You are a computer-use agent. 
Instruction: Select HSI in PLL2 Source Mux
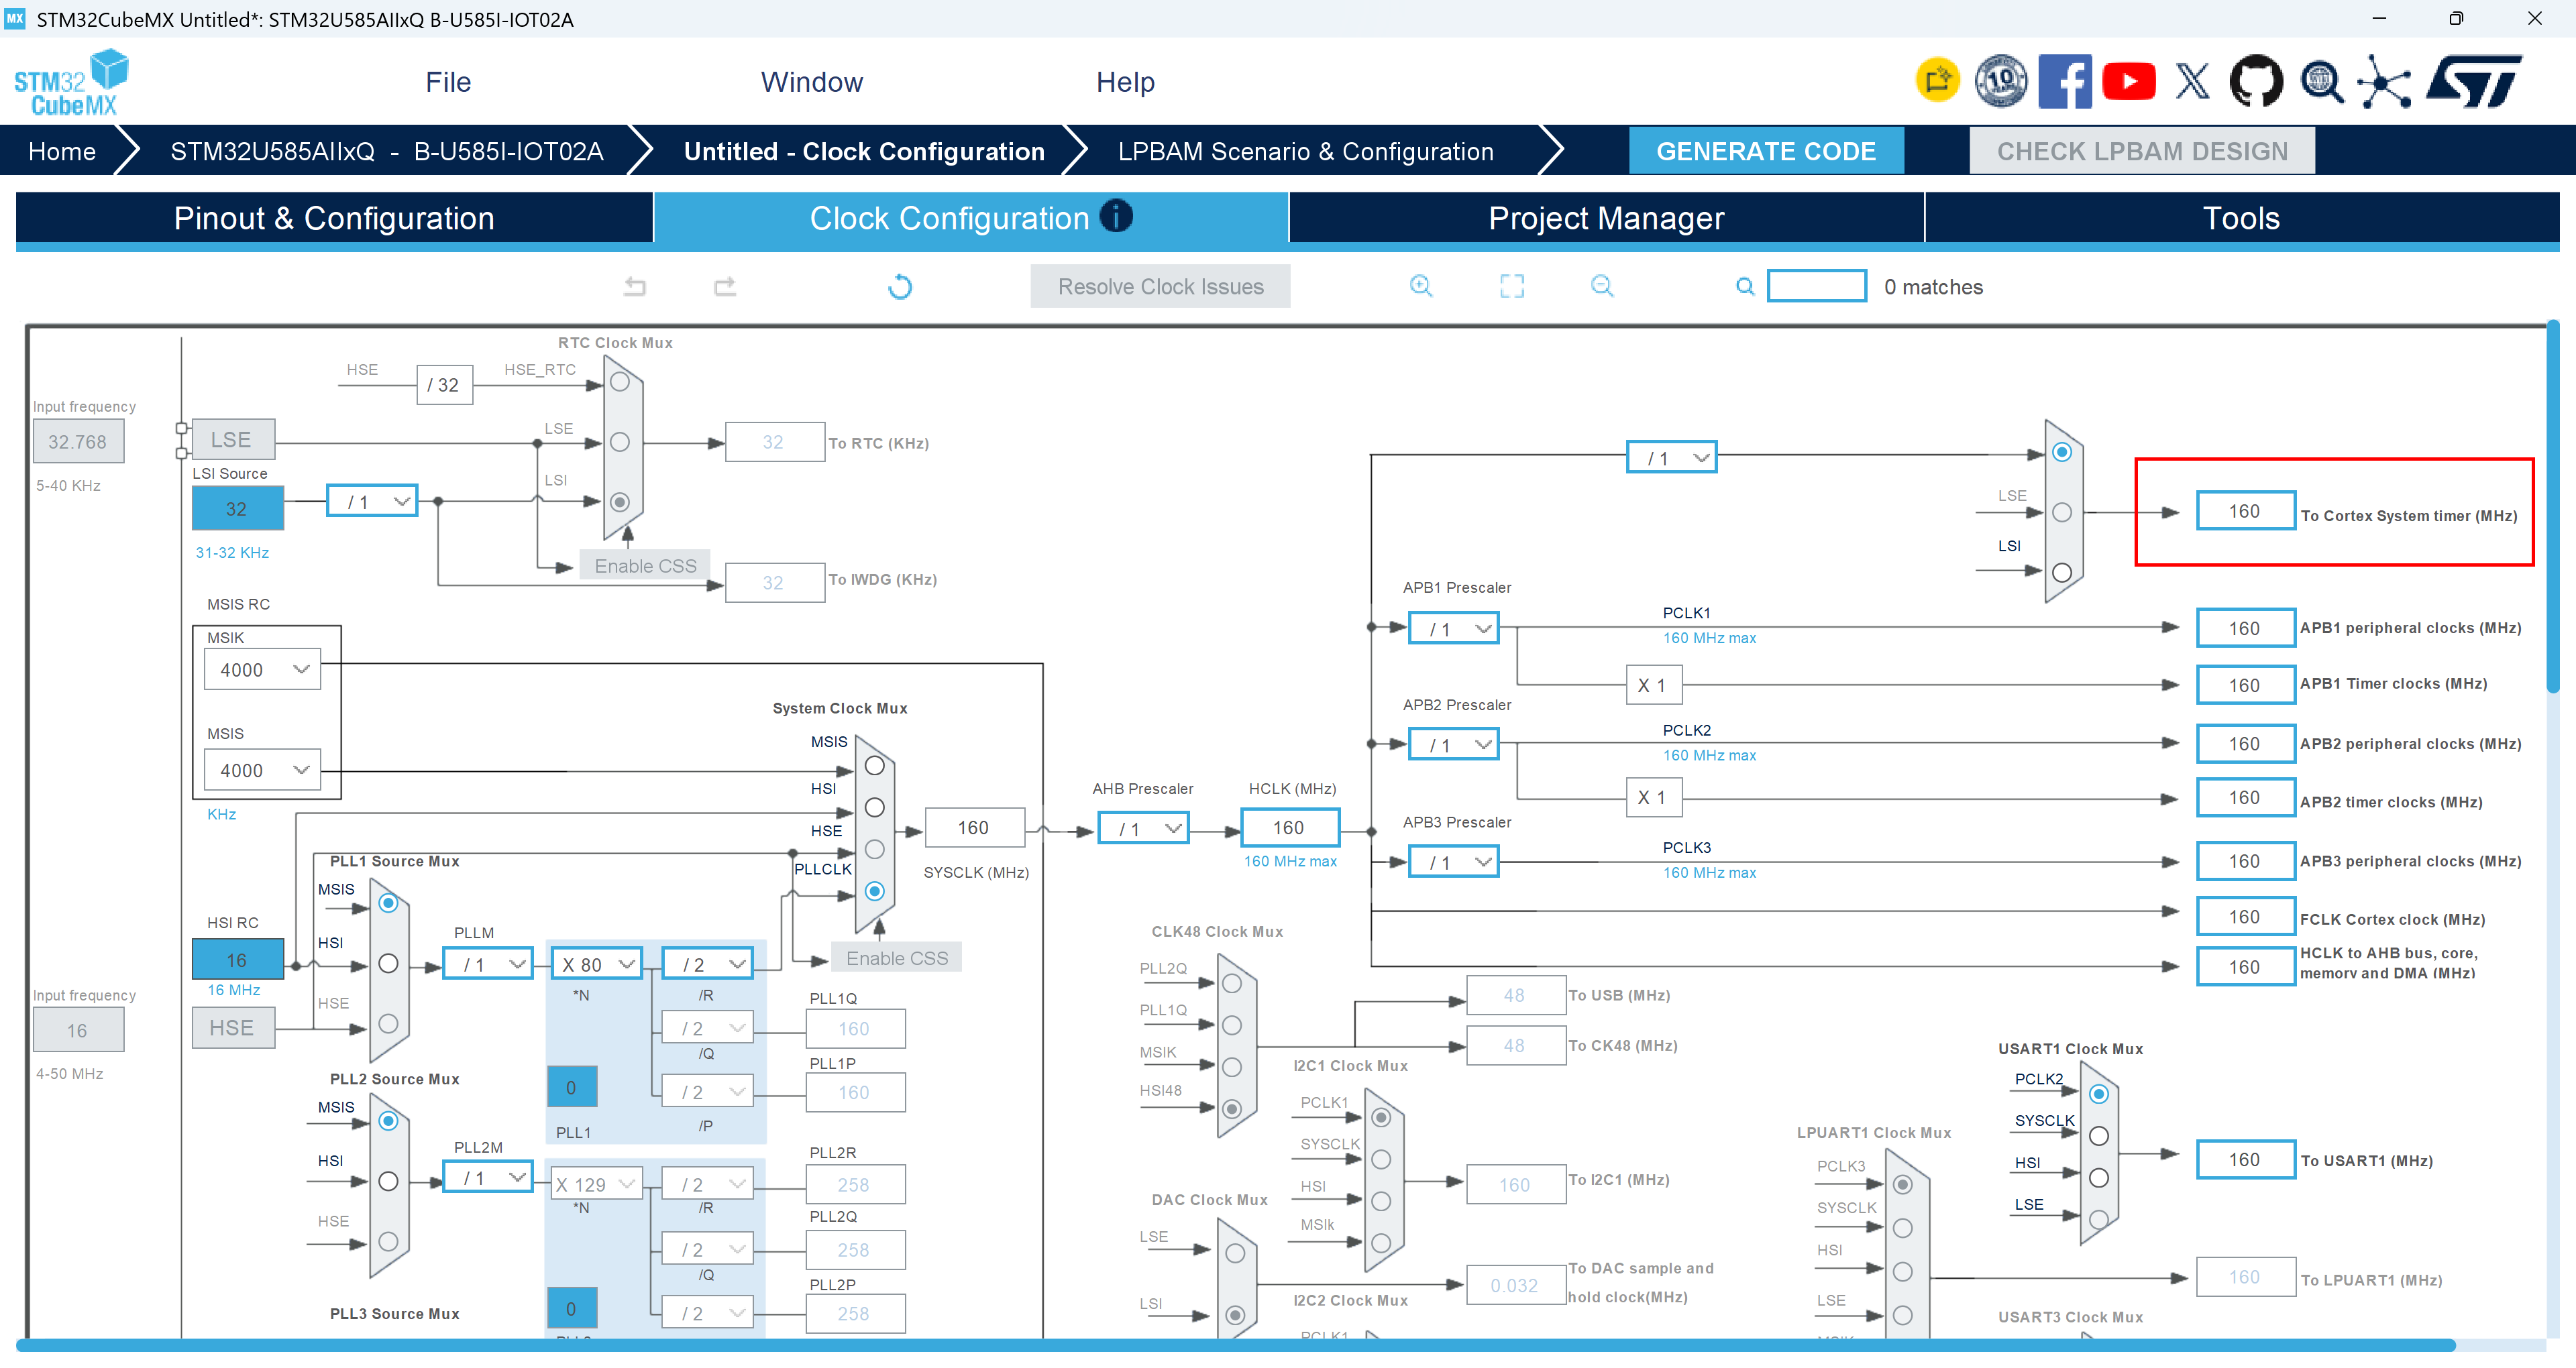(x=389, y=1182)
